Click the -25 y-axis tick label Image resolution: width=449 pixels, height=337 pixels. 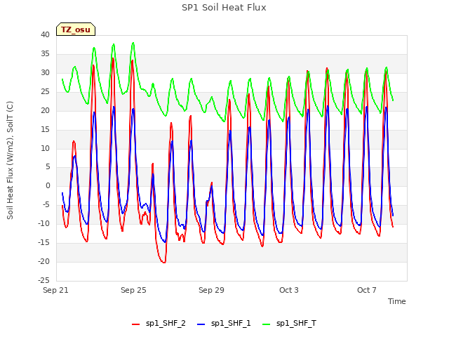click(x=44, y=281)
